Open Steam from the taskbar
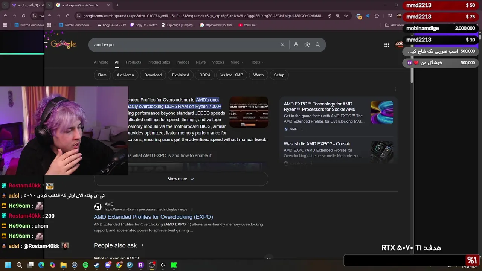 (x=96, y=265)
